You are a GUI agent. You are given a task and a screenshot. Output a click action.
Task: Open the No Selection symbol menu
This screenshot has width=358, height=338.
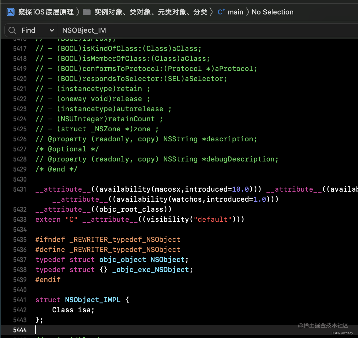(x=272, y=12)
